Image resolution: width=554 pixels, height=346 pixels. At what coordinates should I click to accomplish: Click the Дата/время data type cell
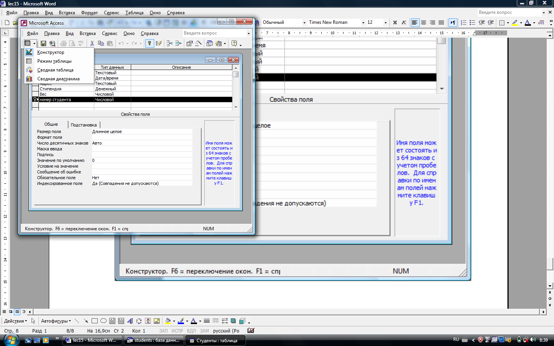click(112, 78)
